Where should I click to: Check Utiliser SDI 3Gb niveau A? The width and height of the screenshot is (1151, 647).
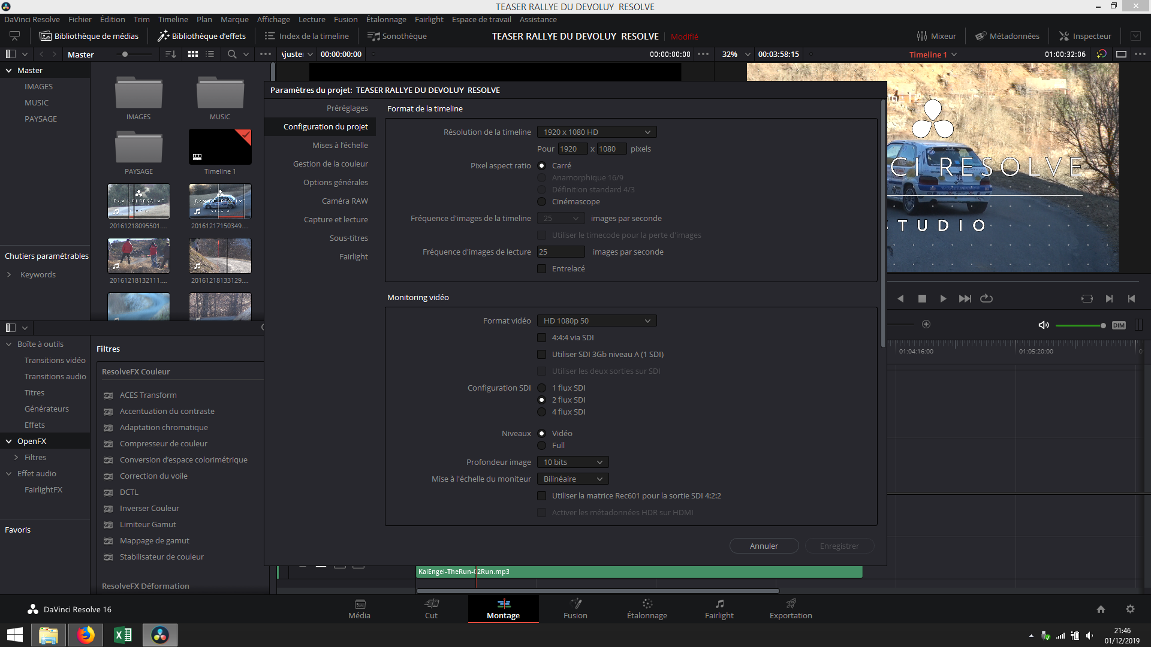[x=542, y=354]
